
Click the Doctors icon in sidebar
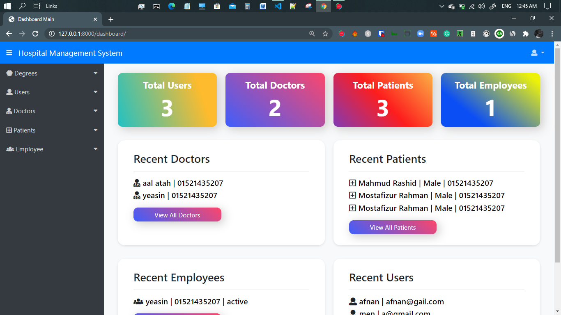pyautogui.click(x=9, y=111)
